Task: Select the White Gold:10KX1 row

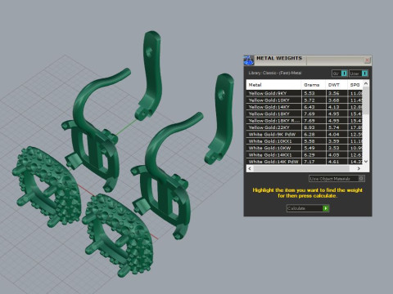Action: pos(305,141)
